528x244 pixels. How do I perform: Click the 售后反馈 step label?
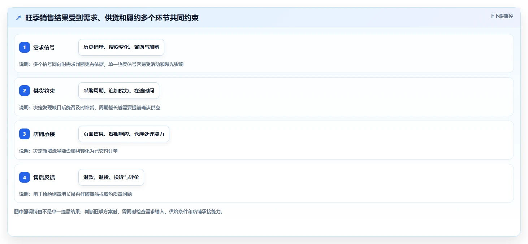(x=44, y=177)
